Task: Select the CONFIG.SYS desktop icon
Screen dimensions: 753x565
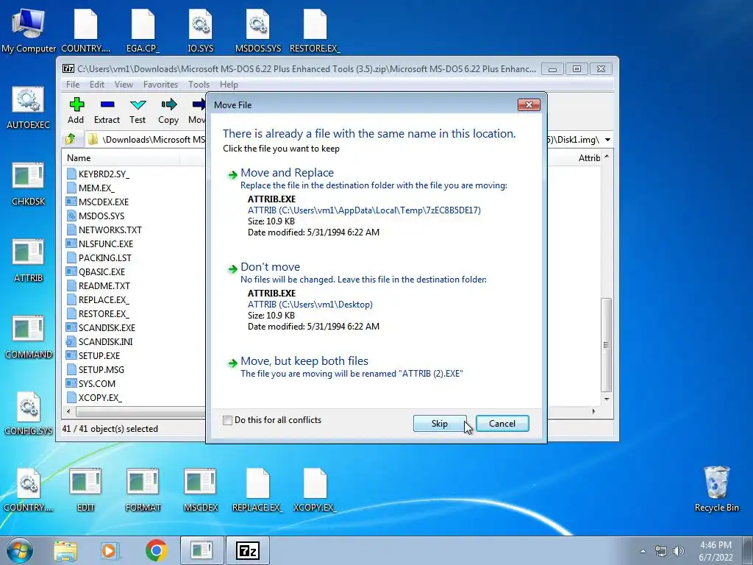Action: click(29, 413)
